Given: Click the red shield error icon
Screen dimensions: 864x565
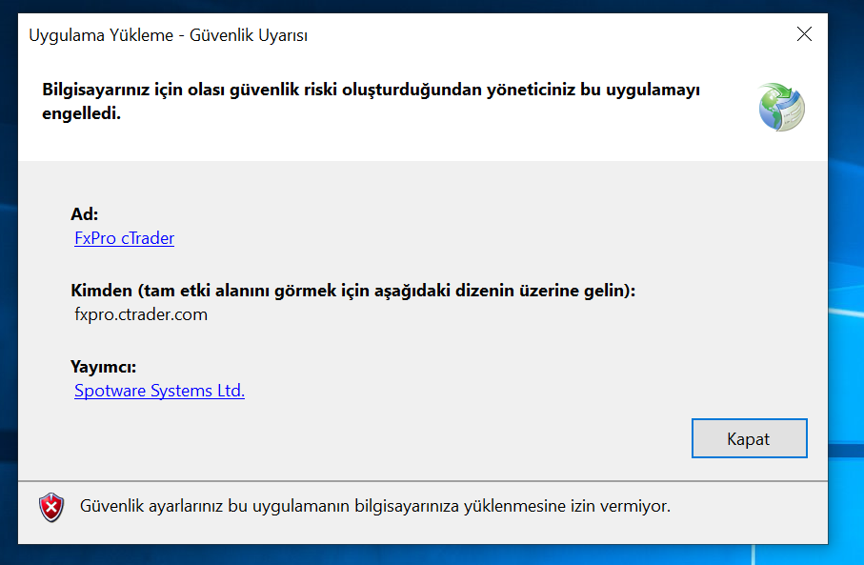Looking at the screenshot, I should 51,507.
